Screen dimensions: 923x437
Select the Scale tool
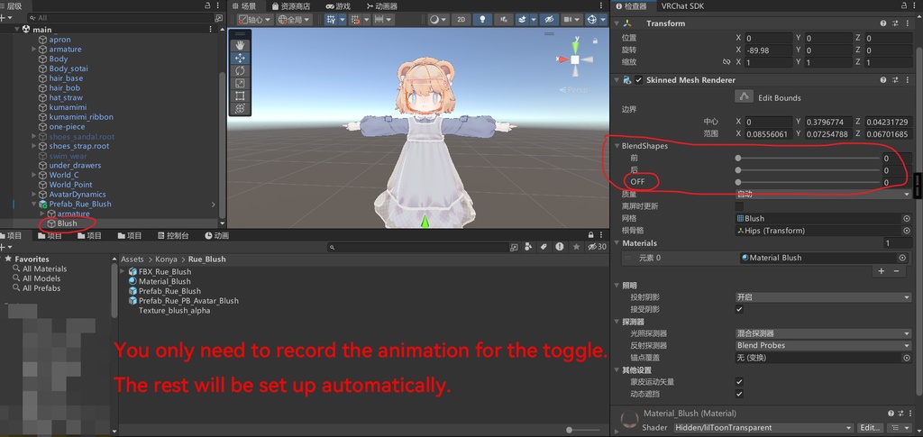pos(240,84)
